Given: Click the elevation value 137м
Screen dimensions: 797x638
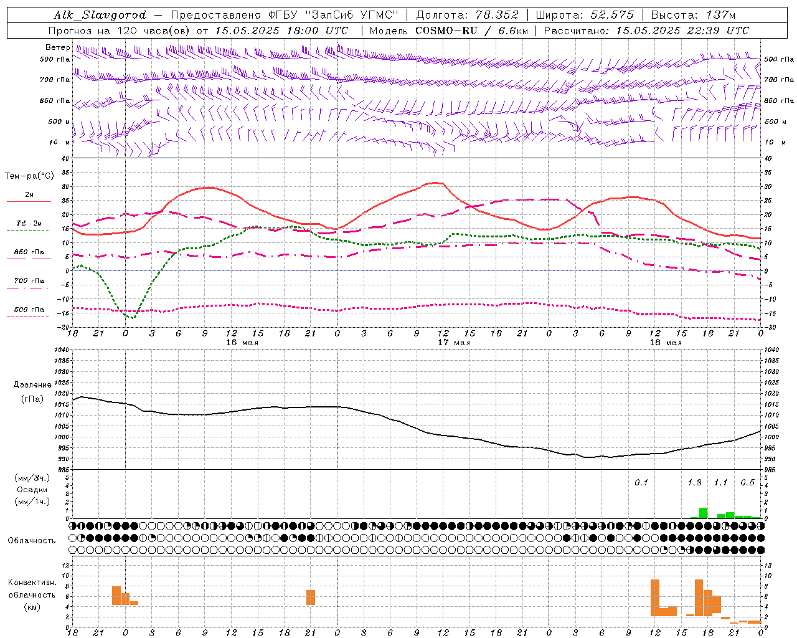Looking at the screenshot, I should pos(721,15).
